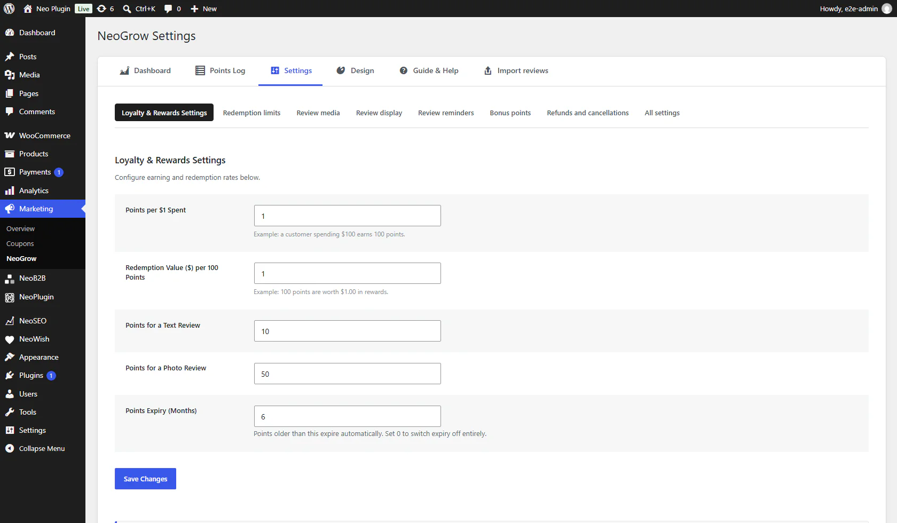Click the NeoGrow Settings page heading
897x523 pixels.
(x=146, y=36)
